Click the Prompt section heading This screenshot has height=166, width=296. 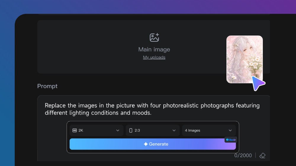coord(47,86)
